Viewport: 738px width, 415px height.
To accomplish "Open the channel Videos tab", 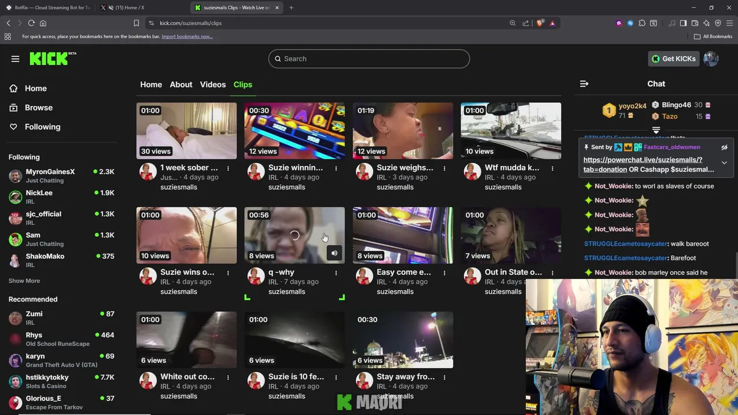I will (x=213, y=84).
